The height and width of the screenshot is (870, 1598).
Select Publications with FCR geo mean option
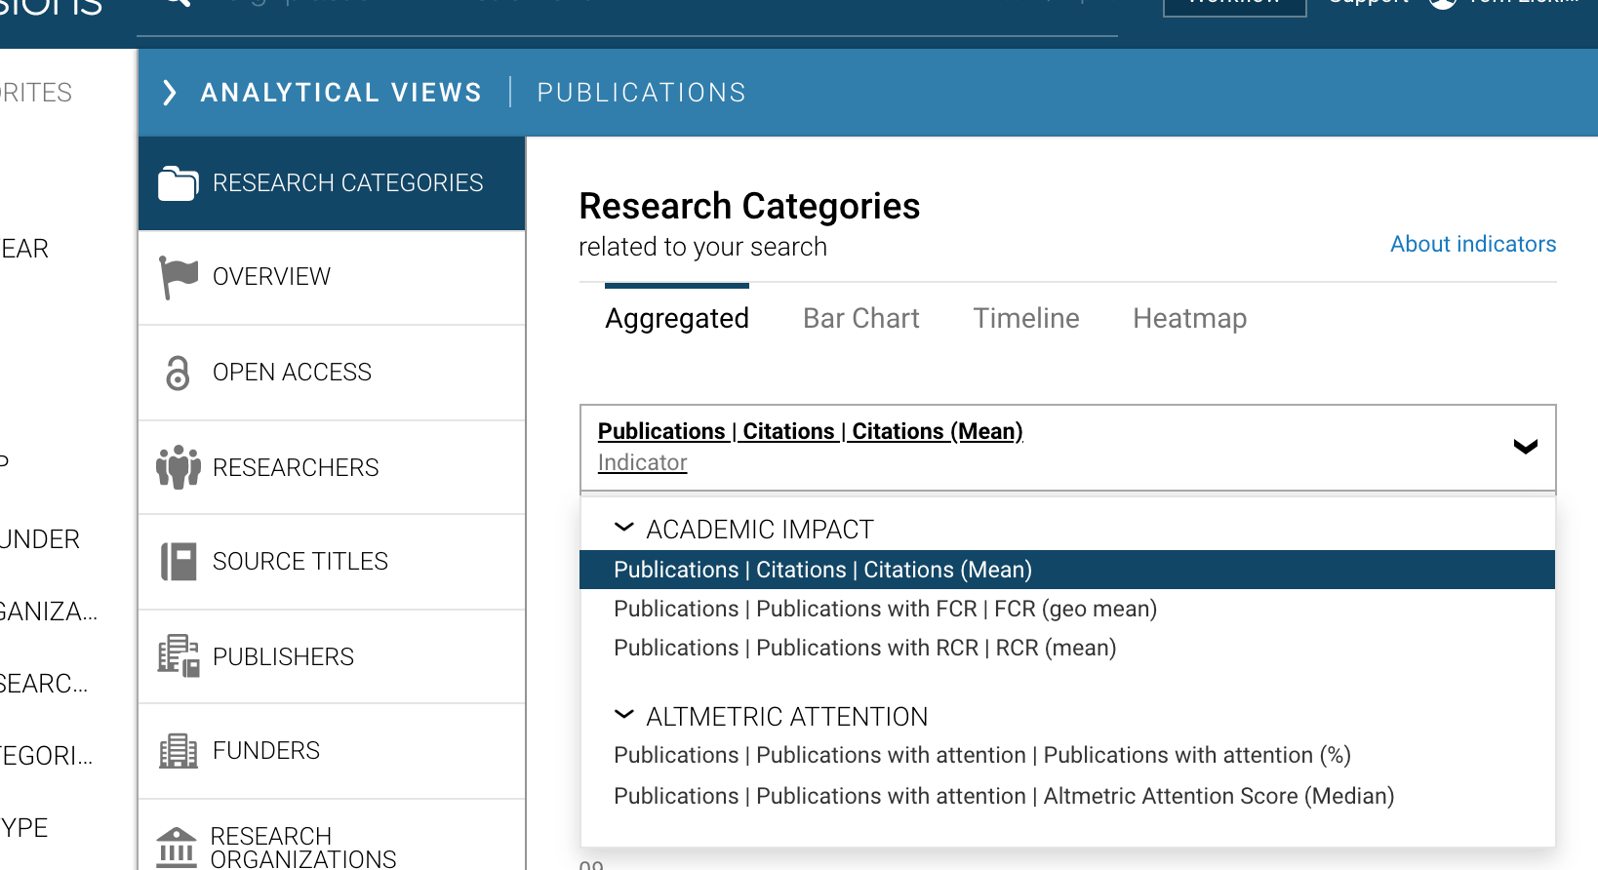[885, 610]
